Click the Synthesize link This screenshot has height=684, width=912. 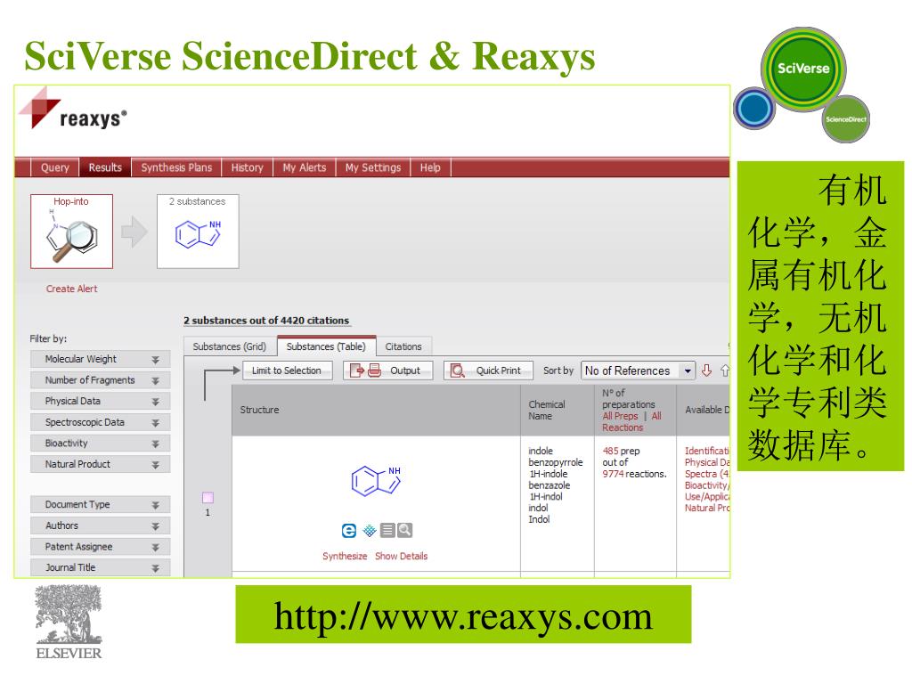(x=345, y=556)
